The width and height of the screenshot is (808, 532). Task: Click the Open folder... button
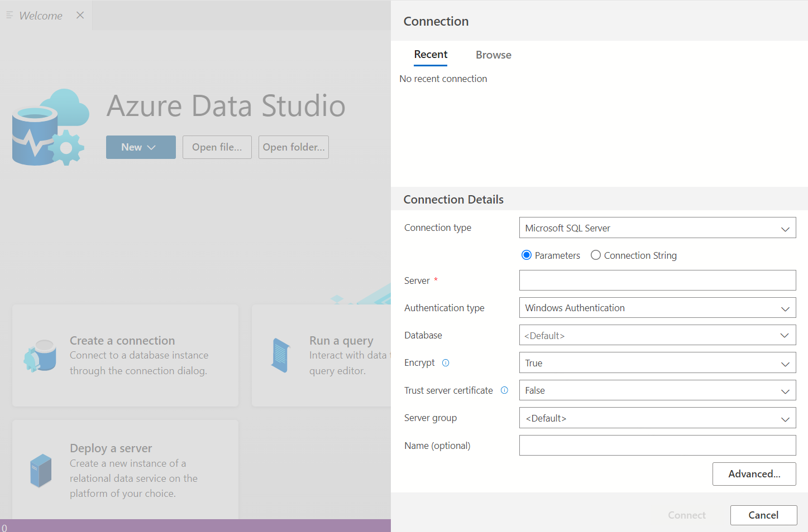coord(294,147)
